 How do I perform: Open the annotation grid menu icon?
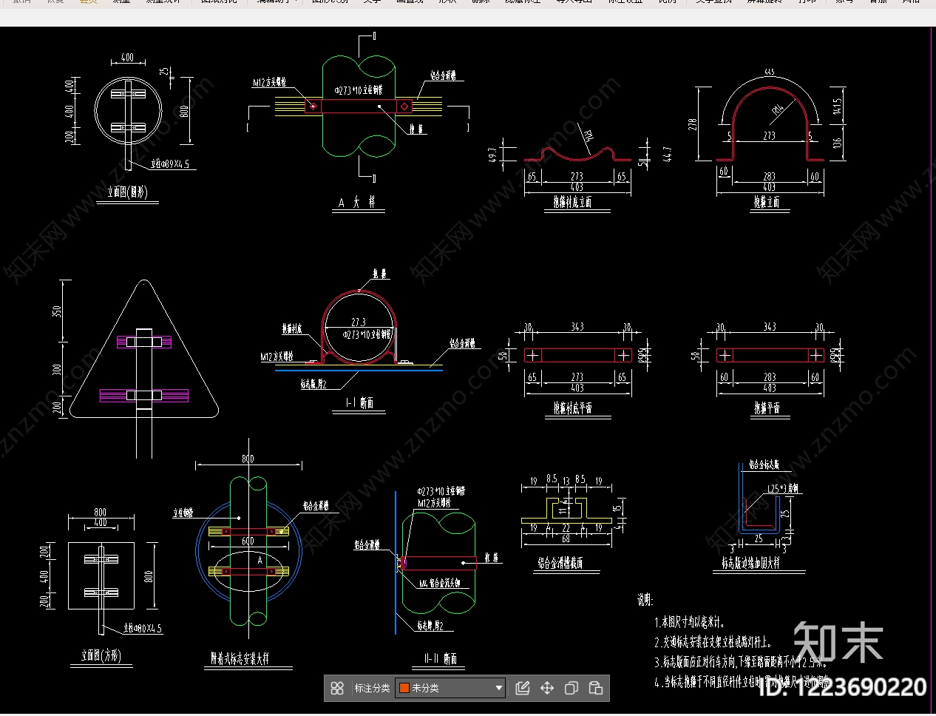coord(337,688)
